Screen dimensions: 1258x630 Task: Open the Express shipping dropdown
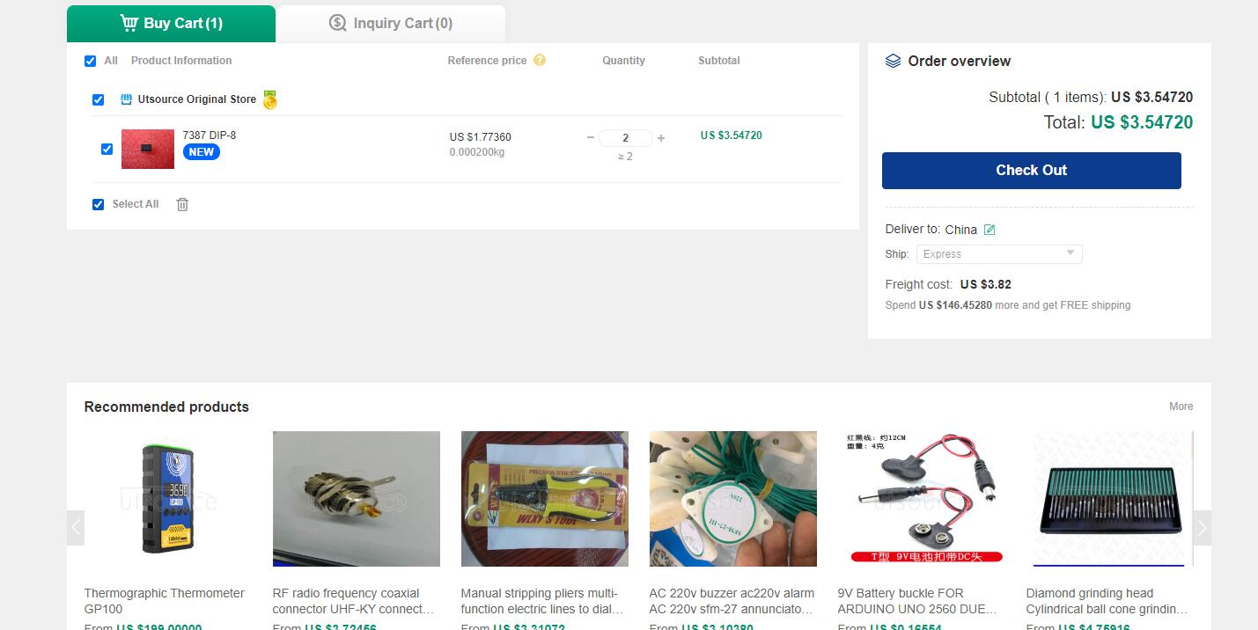pos(998,254)
